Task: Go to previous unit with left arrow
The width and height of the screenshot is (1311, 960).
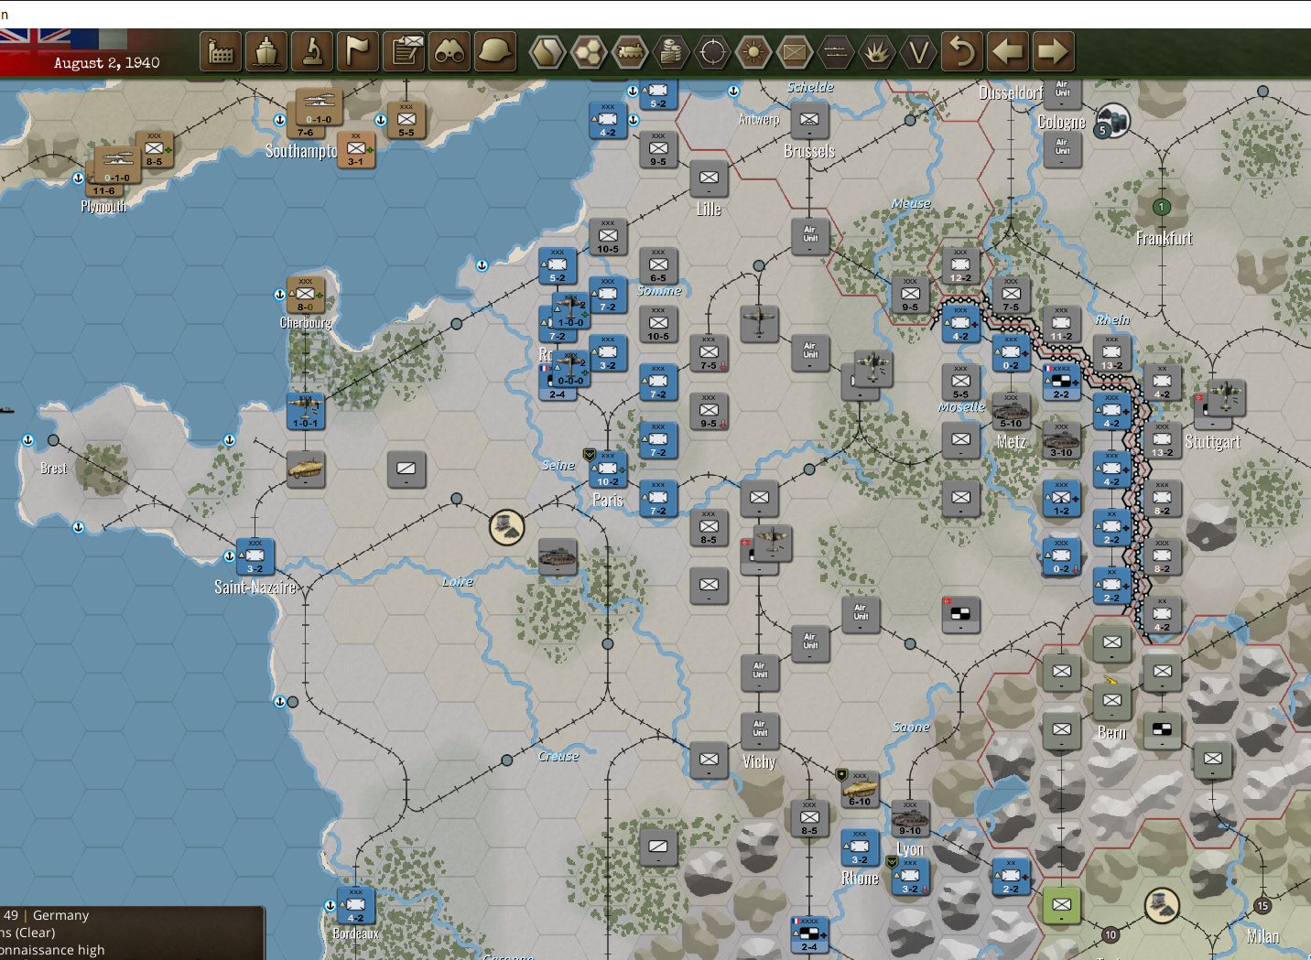Action: [x=1008, y=51]
